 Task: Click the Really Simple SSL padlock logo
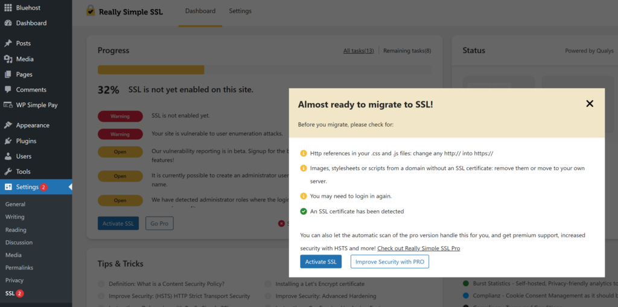click(91, 11)
